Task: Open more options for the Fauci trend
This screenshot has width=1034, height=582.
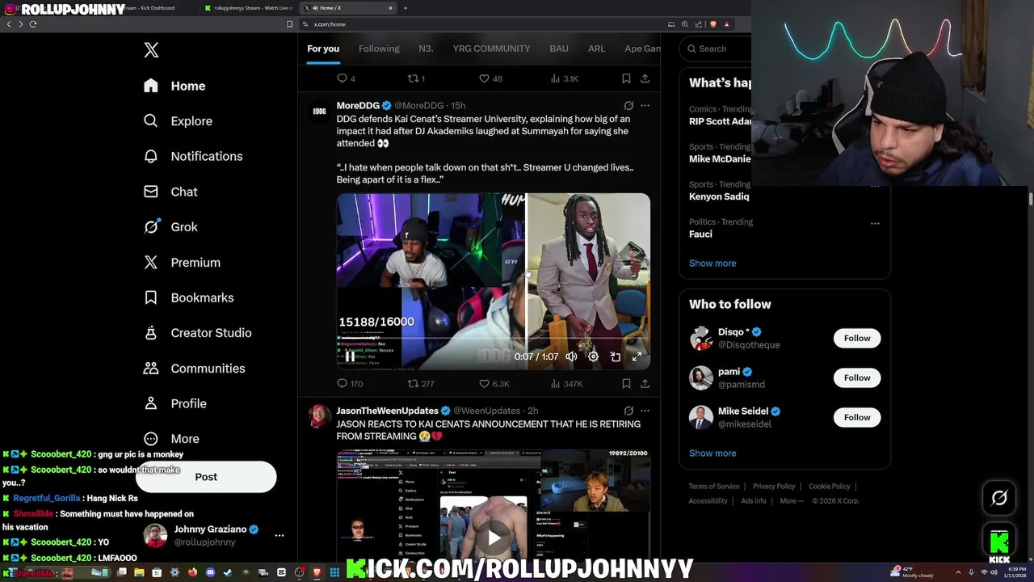Action: coord(875,223)
